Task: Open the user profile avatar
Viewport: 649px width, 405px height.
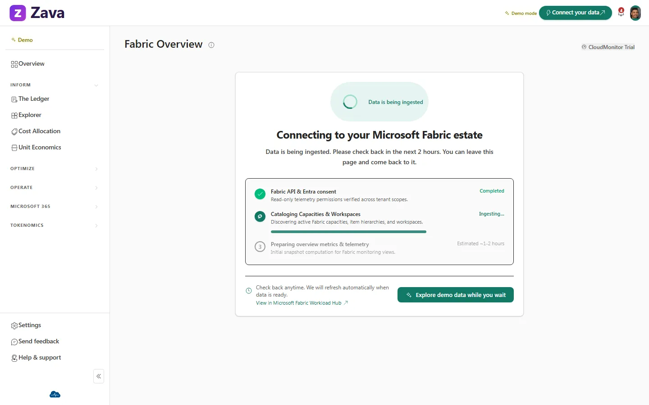Action: pos(635,13)
